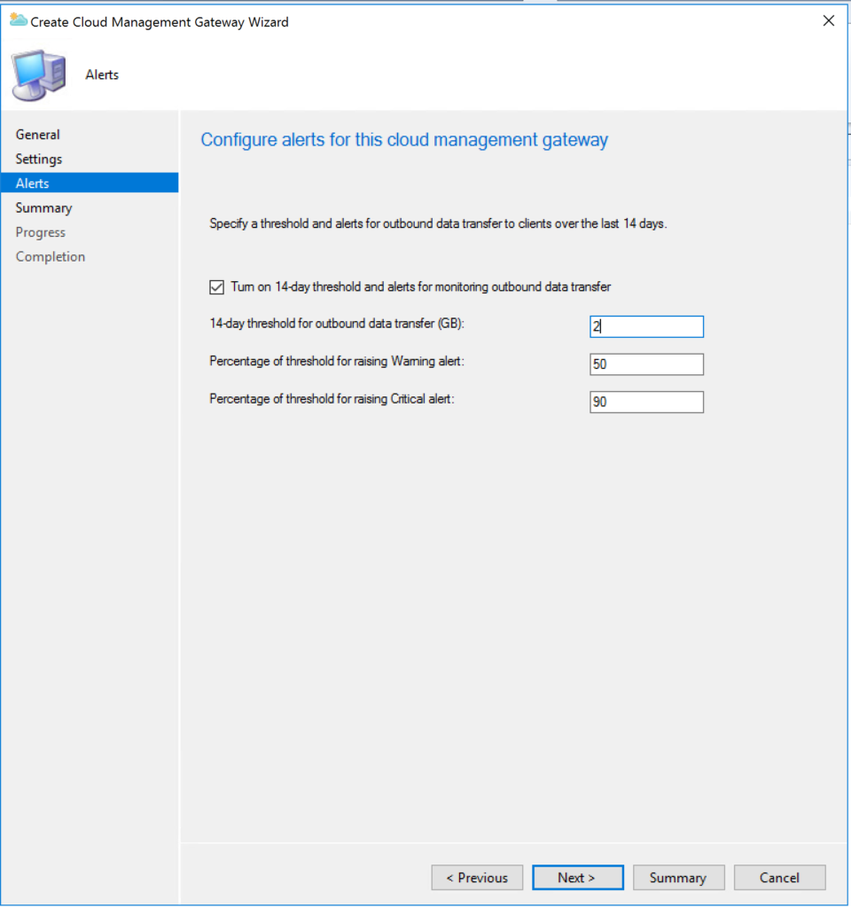Click the Critical alert percentage field

[x=646, y=402]
